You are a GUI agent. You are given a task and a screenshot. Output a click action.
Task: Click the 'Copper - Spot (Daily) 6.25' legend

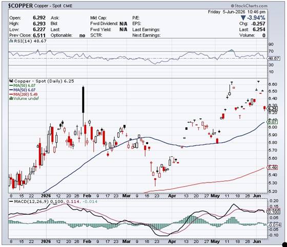click(x=44, y=81)
